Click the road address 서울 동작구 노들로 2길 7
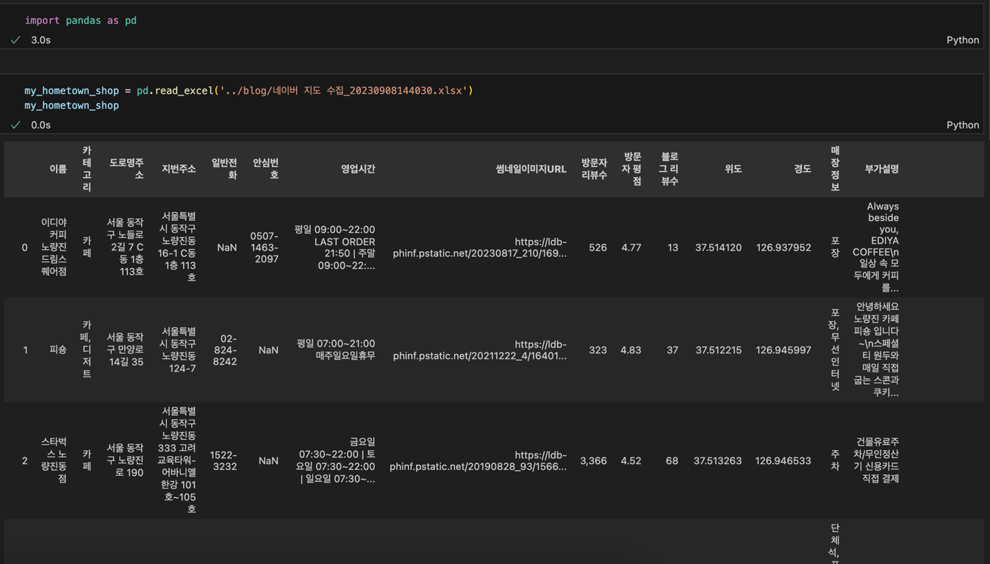The height and width of the screenshot is (564, 990). click(126, 247)
